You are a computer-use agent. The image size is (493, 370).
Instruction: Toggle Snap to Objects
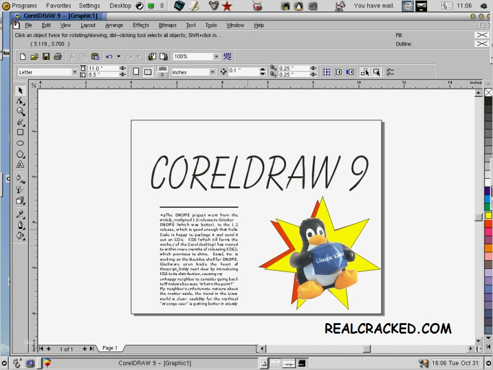(x=350, y=72)
